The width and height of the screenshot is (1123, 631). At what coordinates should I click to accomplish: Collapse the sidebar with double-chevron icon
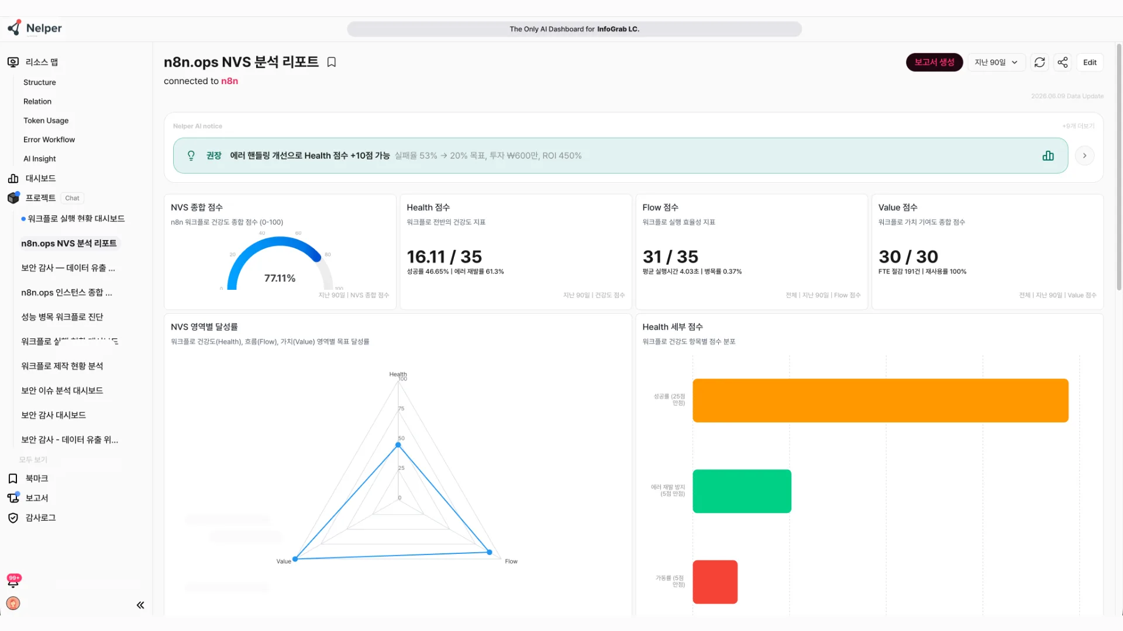[x=140, y=605]
